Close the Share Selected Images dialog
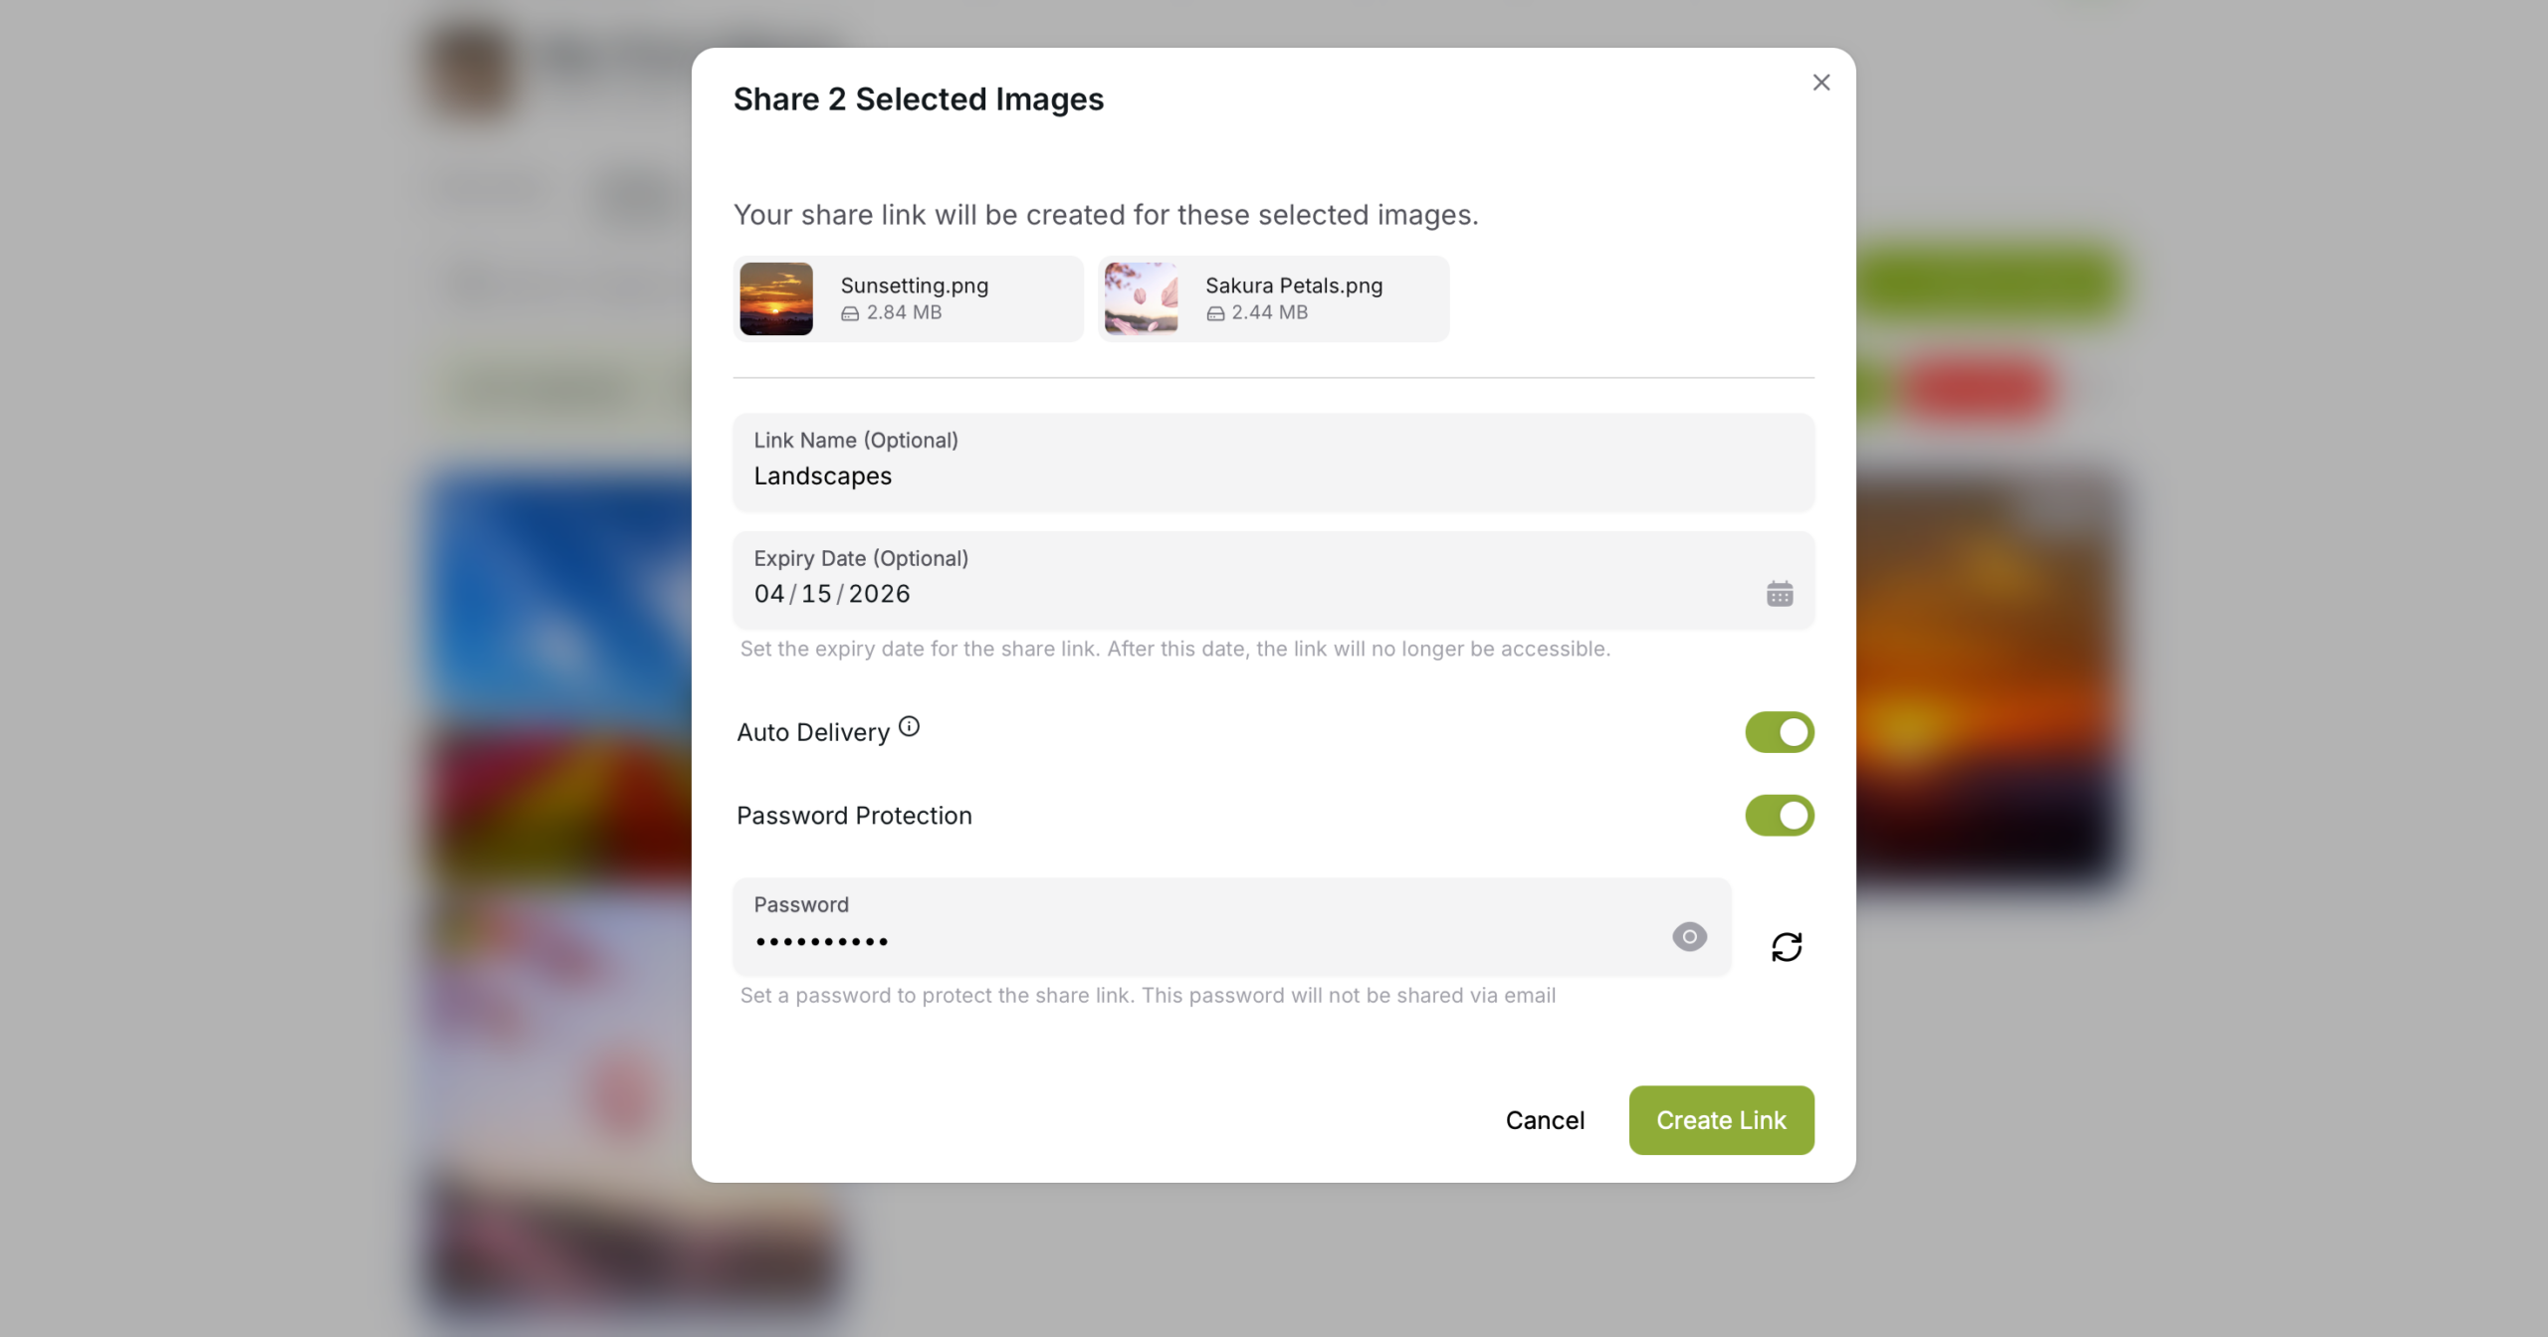Screen dimensions: 2548x1337 click(1820, 83)
